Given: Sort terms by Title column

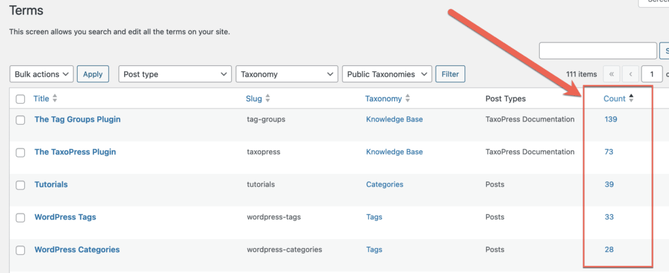Looking at the screenshot, I should point(41,99).
